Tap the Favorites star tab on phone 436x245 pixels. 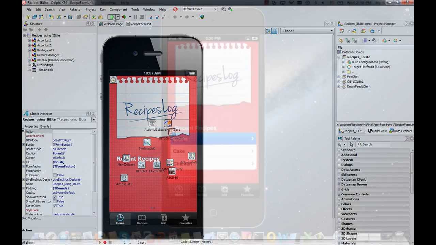[x=186, y=219]
